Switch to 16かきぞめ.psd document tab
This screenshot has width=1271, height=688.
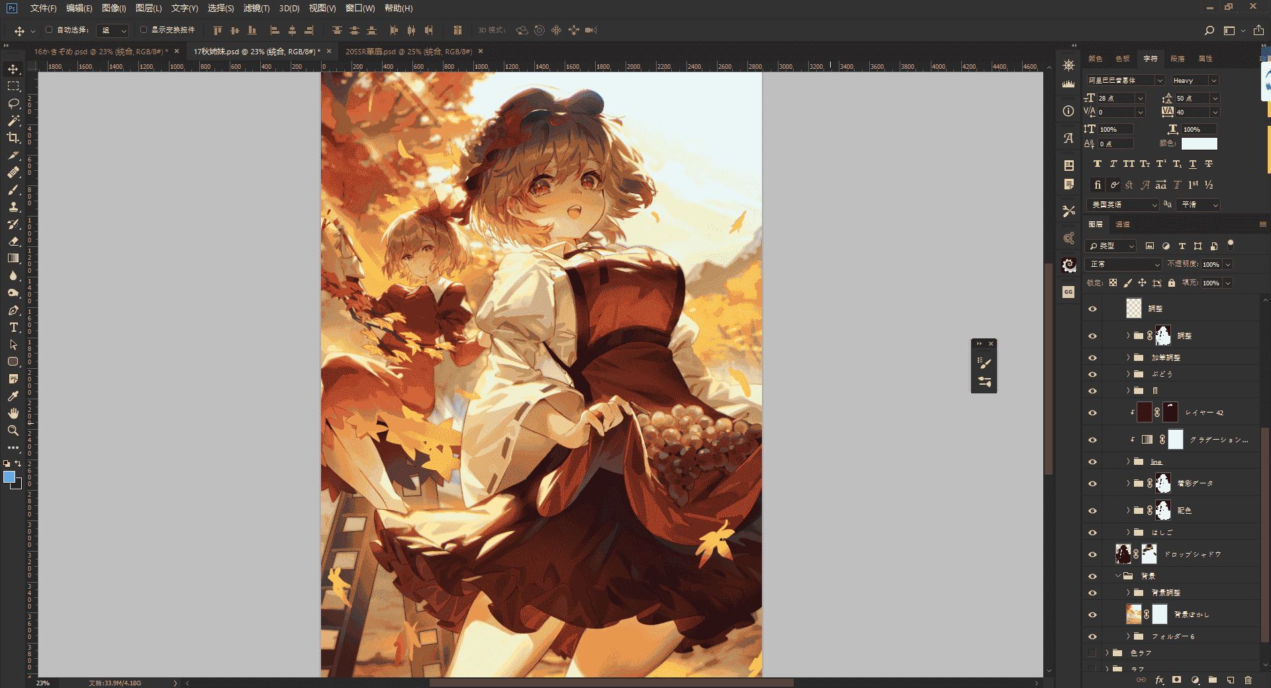click(101, 51)
